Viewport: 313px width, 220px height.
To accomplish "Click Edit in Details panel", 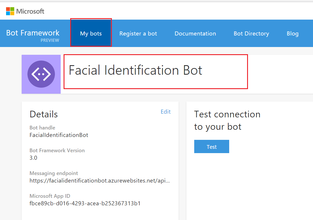I will (x=166, y=112).
